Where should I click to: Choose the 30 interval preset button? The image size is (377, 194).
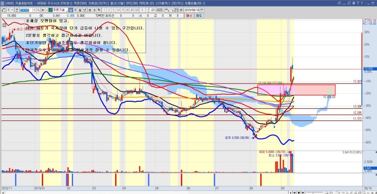pos(127,10)
